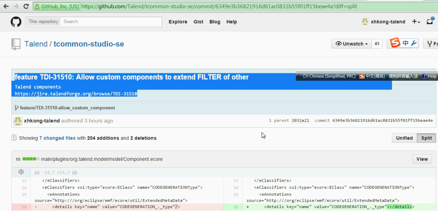Open the Help menu item

tap(232, 22)
